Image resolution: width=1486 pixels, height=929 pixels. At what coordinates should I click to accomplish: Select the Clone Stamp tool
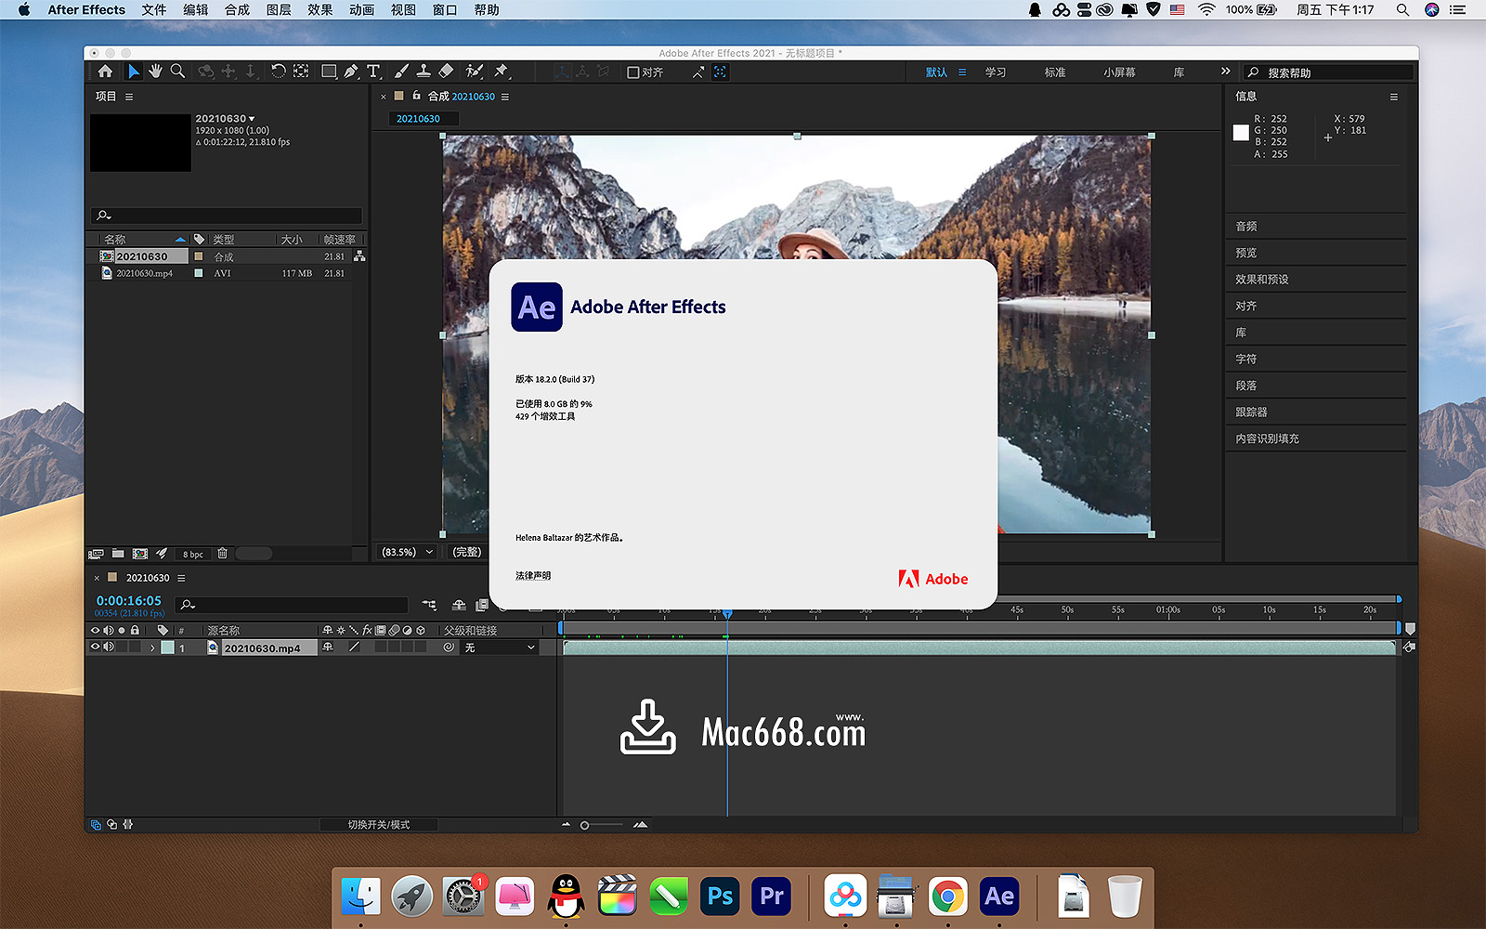pyautogui.click(x=424, y=72)
